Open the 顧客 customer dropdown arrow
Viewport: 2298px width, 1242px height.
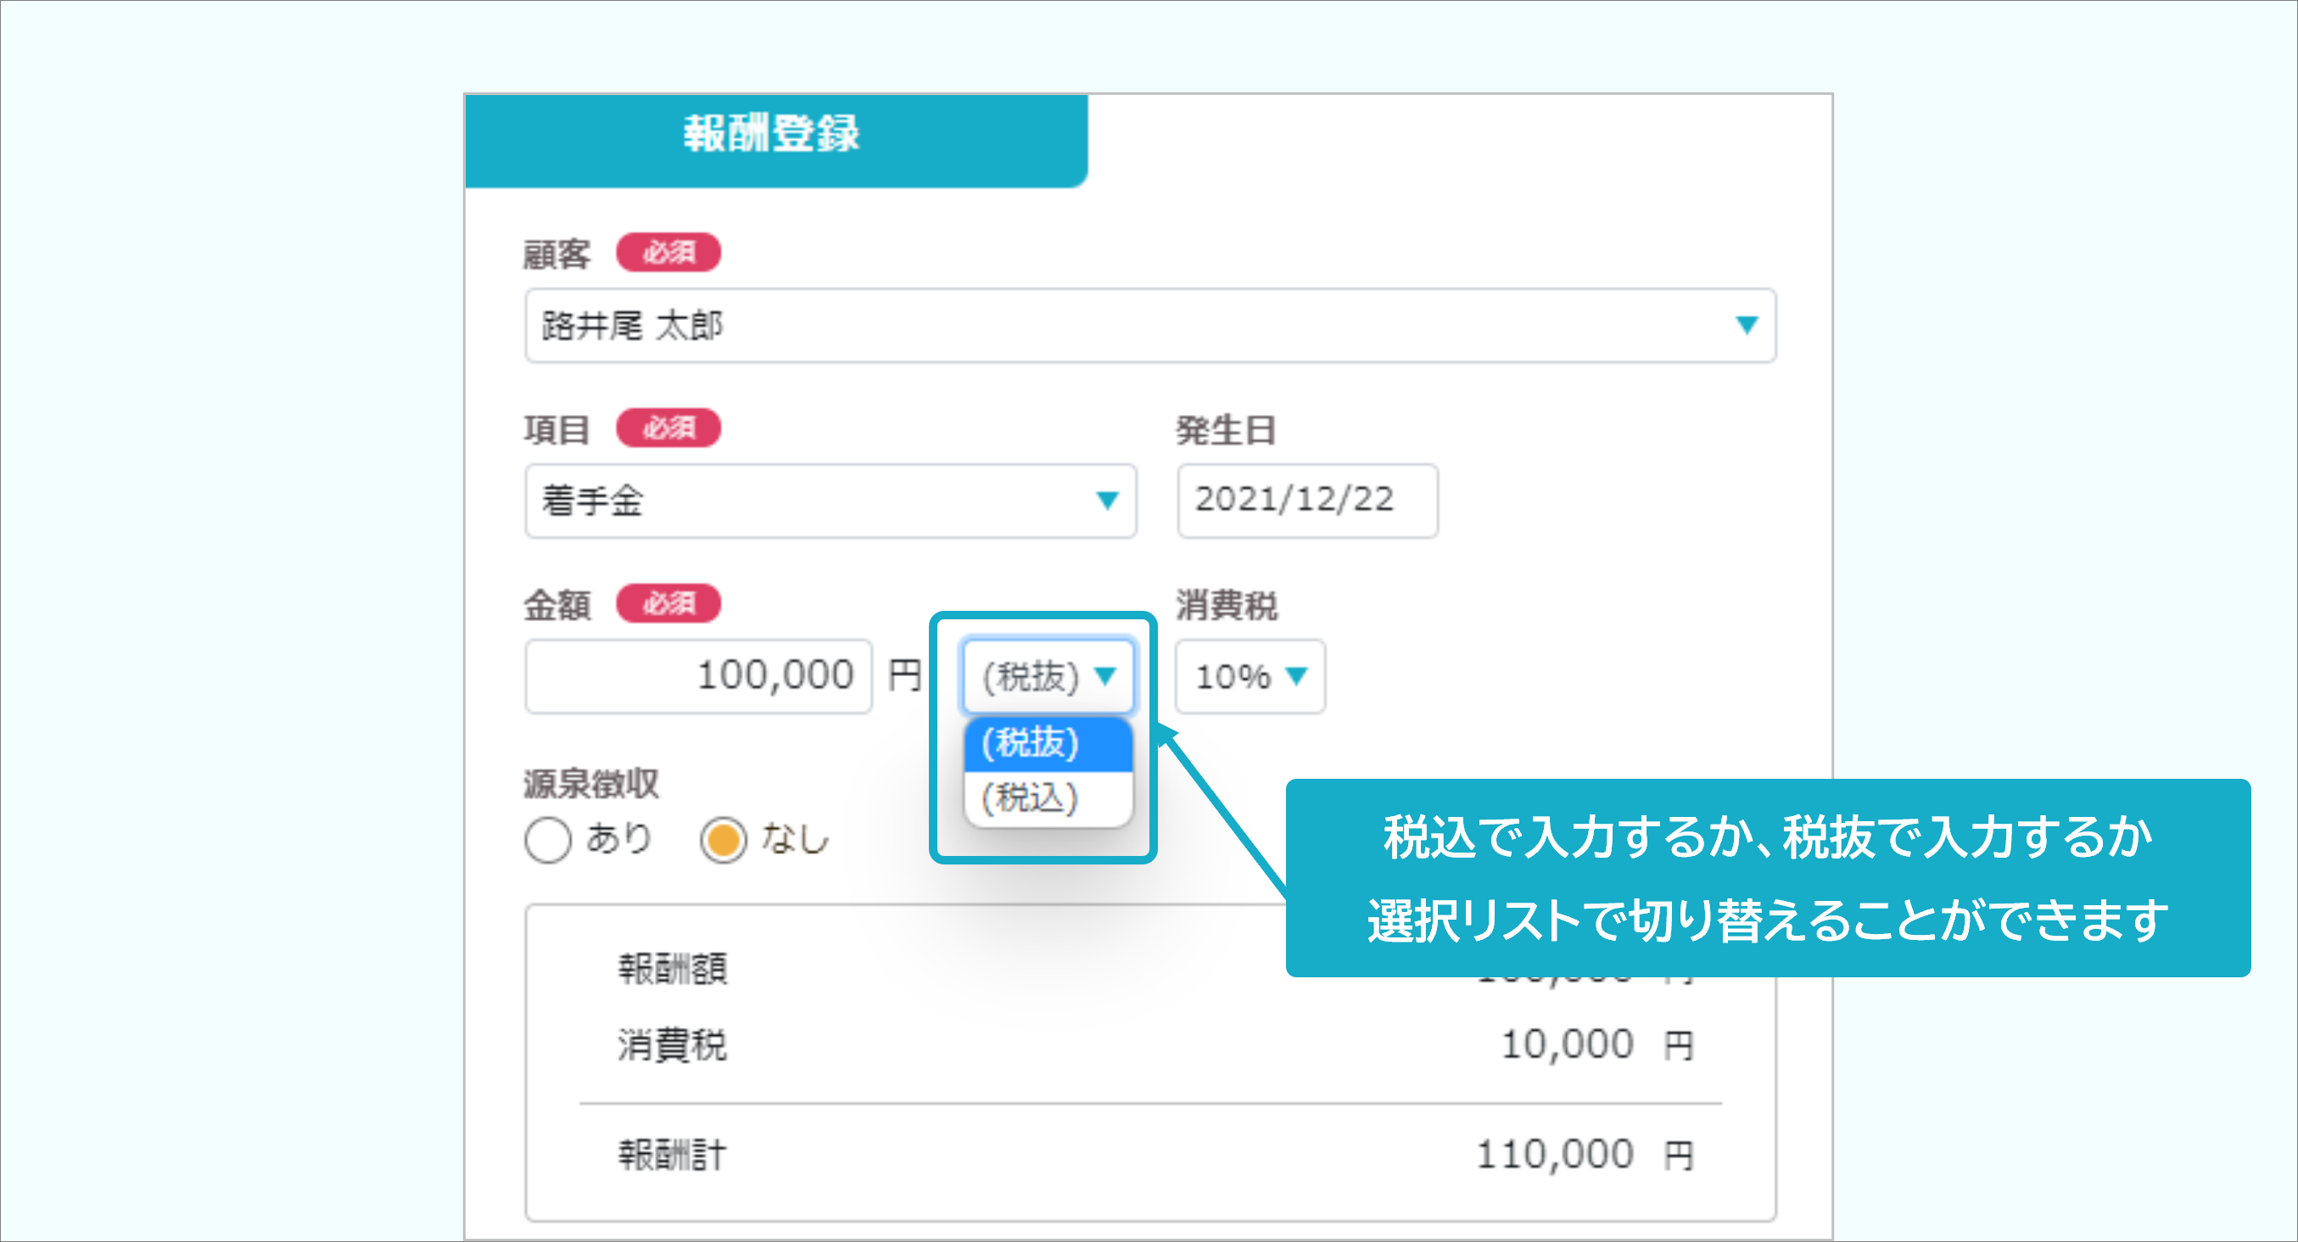(1746, 325)
